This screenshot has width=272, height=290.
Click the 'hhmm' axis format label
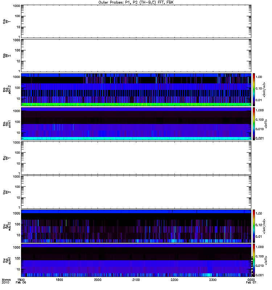coord(6,279)
